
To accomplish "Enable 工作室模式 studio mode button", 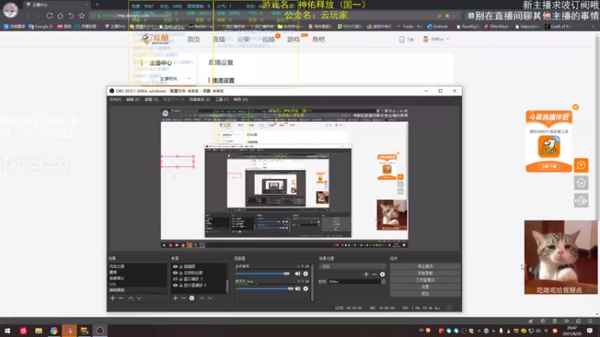I will pyautogui.click(x=425, y=280).
